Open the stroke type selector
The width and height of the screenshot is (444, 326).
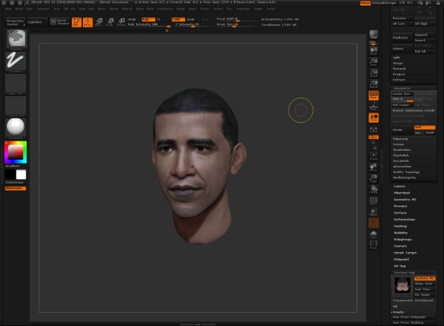pyautogui.click(x=16, y=61)
